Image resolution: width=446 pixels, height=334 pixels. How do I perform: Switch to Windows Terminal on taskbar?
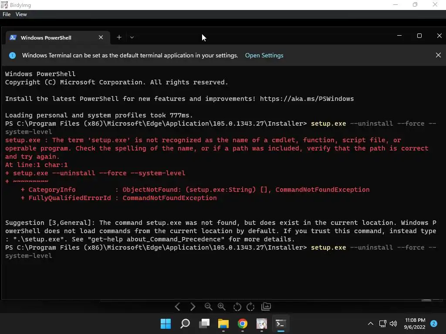coord(281,324)
